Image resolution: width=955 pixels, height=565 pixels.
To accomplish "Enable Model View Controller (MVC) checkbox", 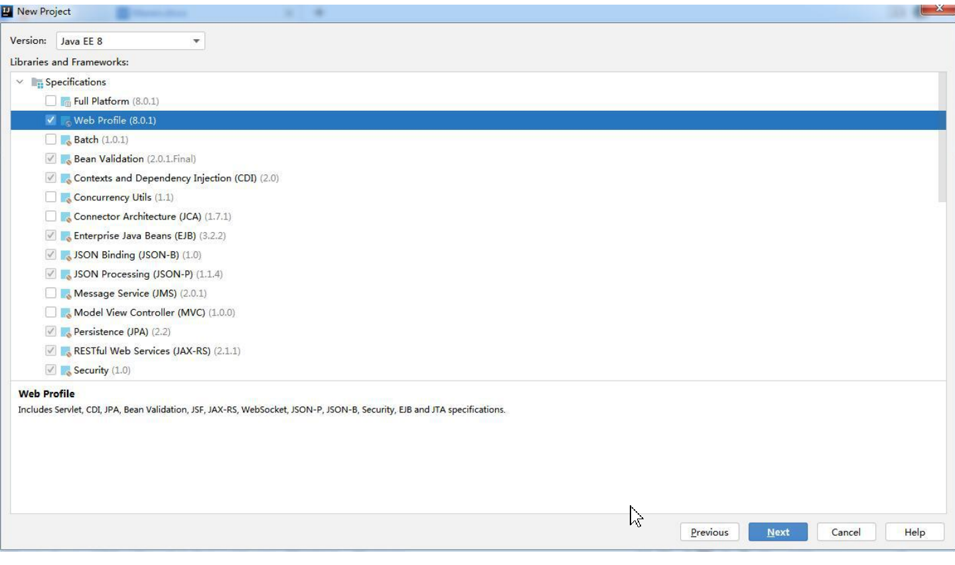I will point(50,312).
